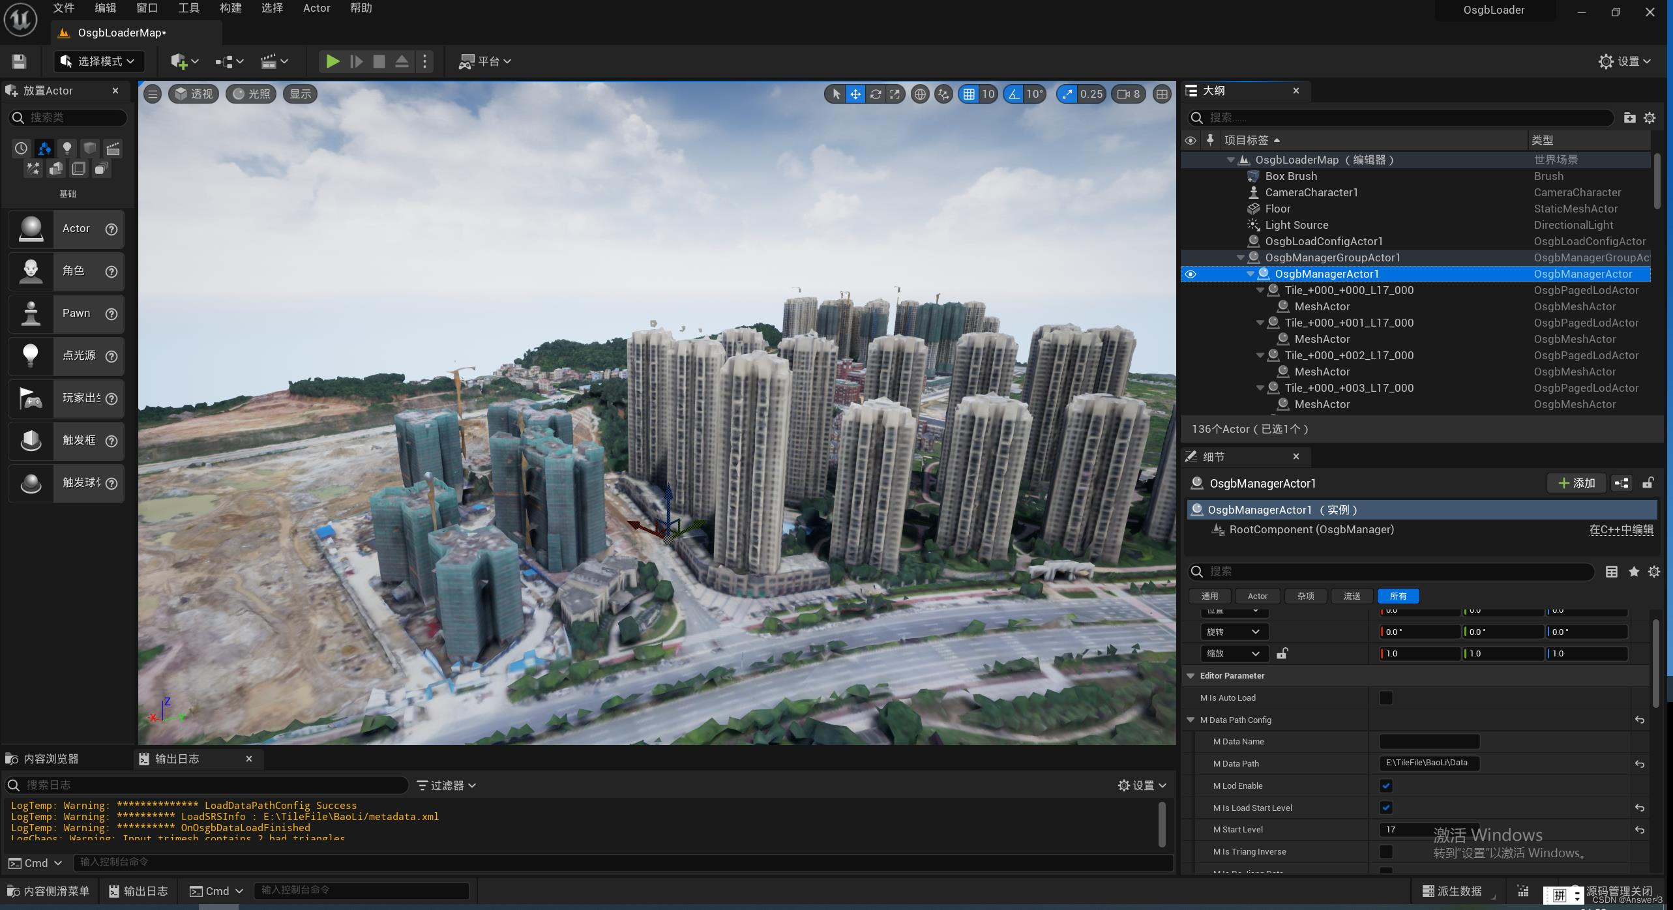
Task: Toggle grid snapping icon in viewport
Action: click(969, 94)
